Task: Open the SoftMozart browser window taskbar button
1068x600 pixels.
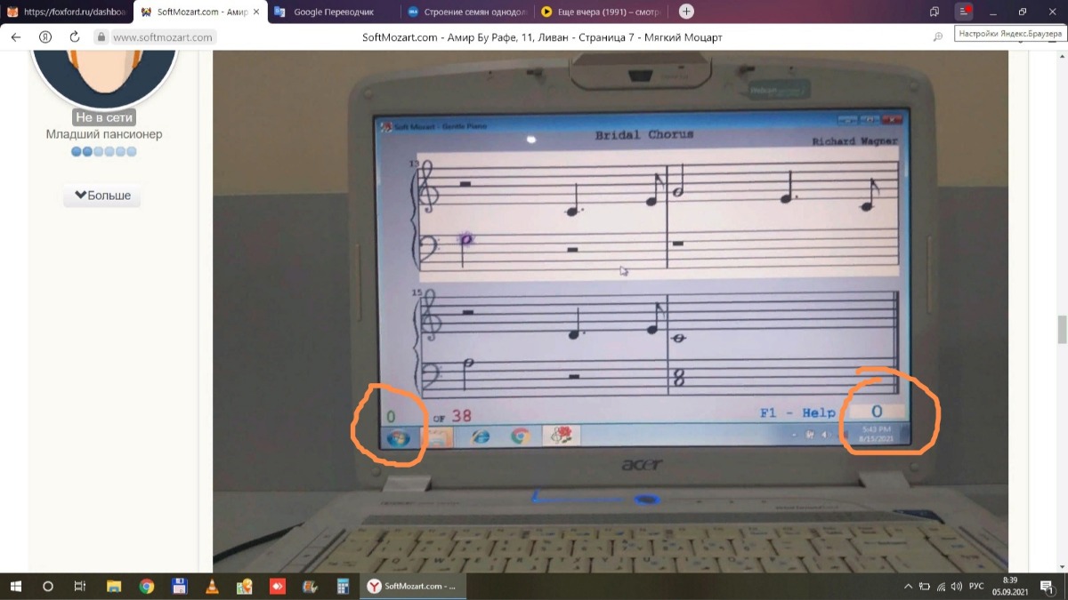Action: (x=414, y=587)
